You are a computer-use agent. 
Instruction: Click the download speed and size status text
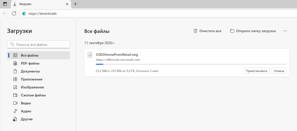point(127,71)
